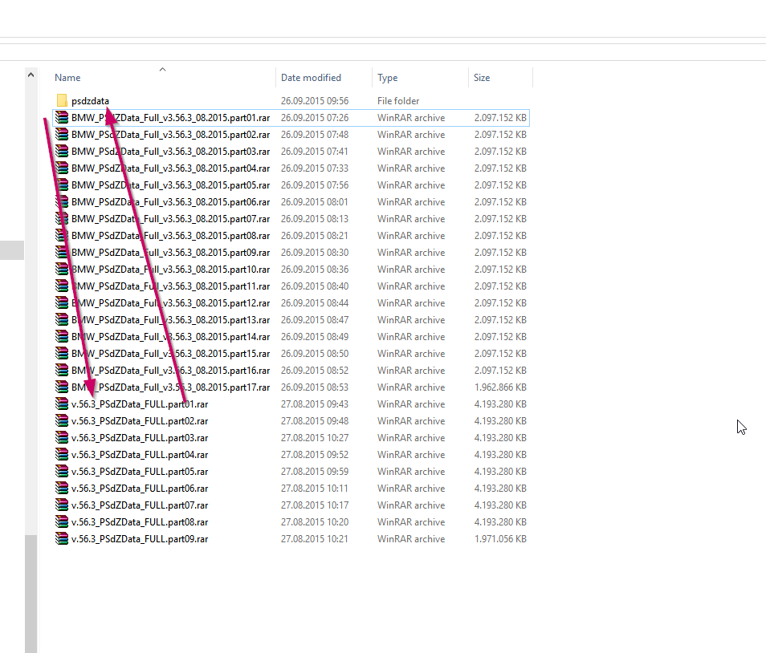766x653 pixels.
Task: Click WinRAR archive type of BMW part10.rar
Action: coord(411,269)
